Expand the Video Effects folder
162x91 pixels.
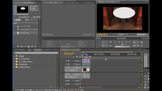pyautogui.click(x=14, y=64)
